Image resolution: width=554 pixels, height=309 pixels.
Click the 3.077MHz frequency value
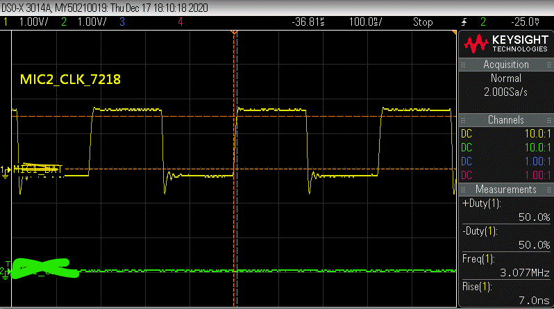click(x=525, y=273)
